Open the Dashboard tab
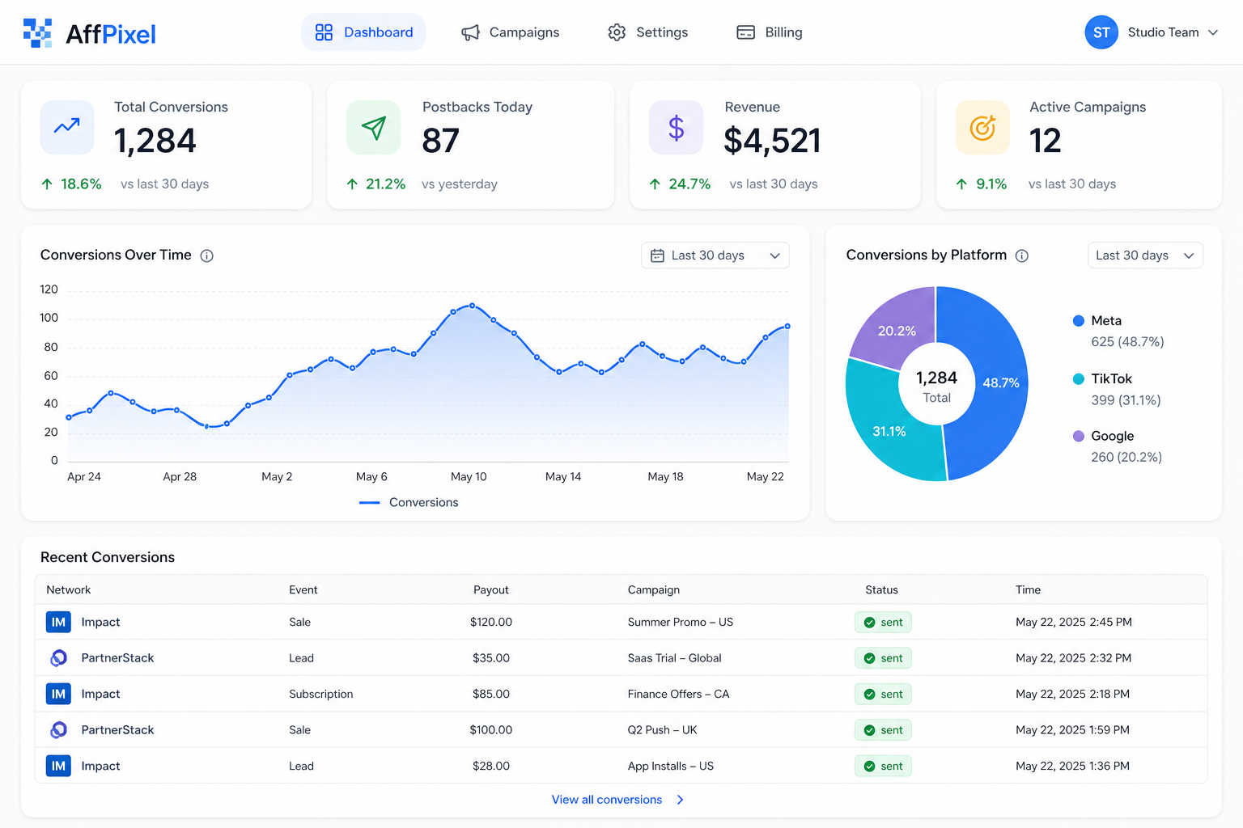Image resolution: width=1243 pixels, height=828 pixels. click(x=363, y=32)
